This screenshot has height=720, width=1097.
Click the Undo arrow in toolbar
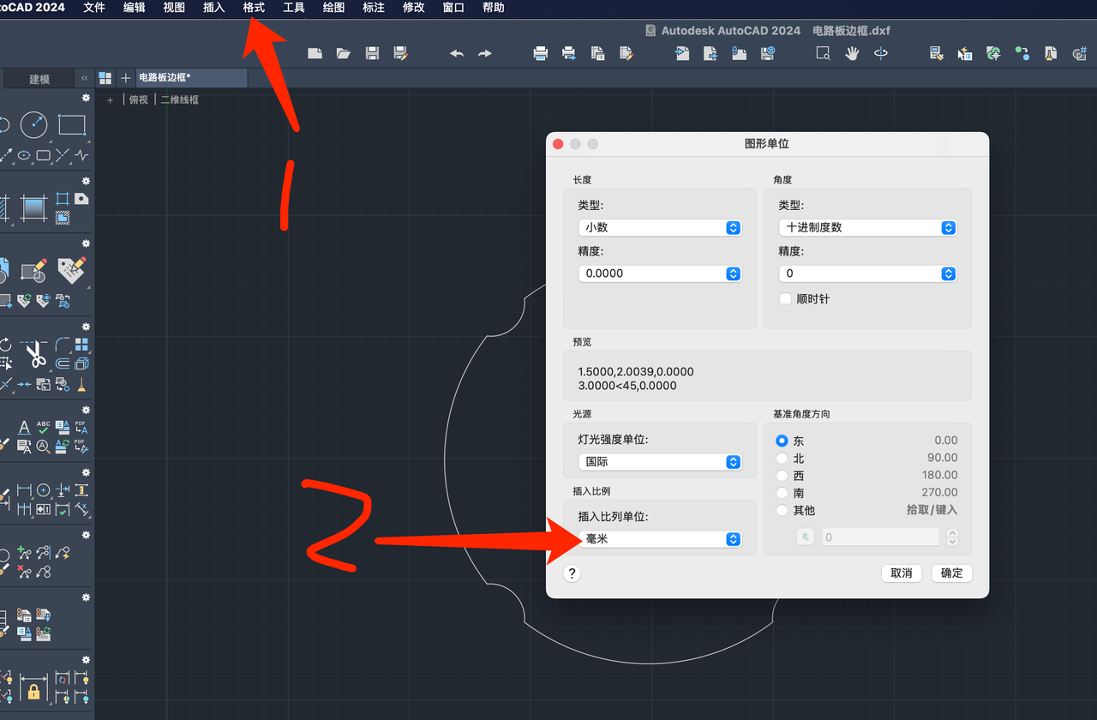[x=457, y=53]
